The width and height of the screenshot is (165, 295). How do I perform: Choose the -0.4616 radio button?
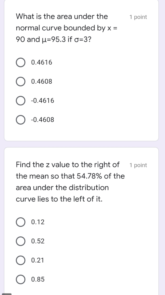tap(20, 100)
